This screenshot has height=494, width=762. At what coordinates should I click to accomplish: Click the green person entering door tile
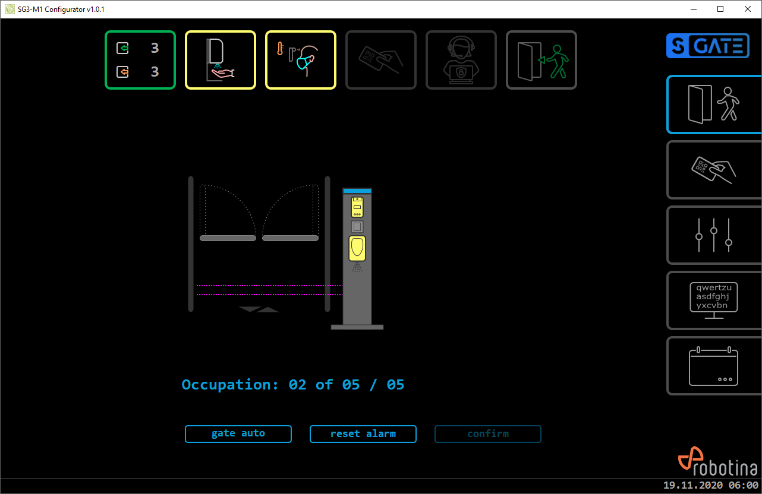(x=541, y=60)
